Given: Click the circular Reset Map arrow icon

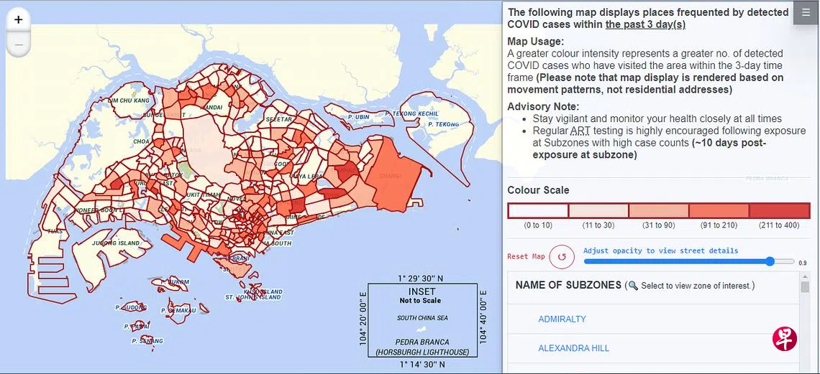Looking at the screenshot, I should click(x=561, y=256).
